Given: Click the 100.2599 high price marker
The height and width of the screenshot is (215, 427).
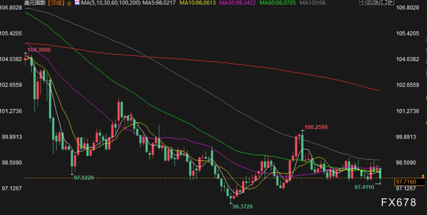Looking at the screenshot, I should (316, 127).
